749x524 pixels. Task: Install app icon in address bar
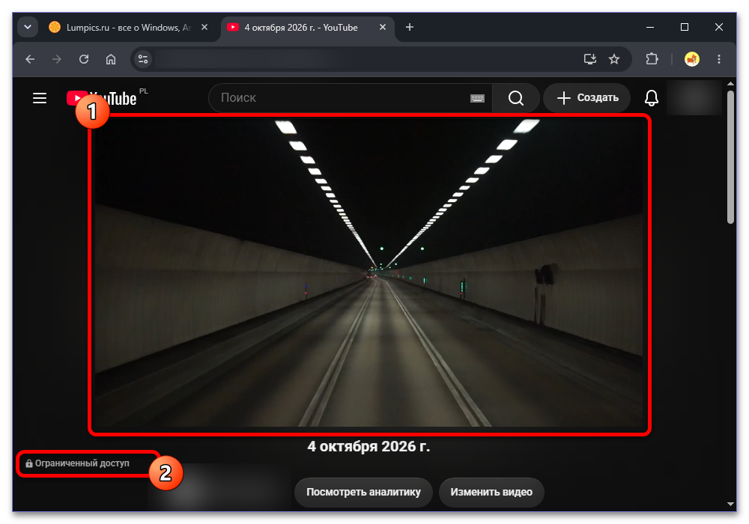pyautogui.click(x=590, y=59)
